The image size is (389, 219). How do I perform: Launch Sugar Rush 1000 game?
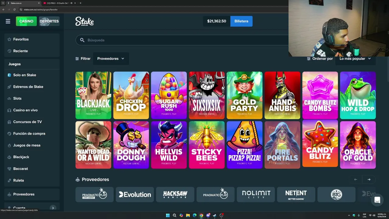pyautogui.click(x=169, y=95)
